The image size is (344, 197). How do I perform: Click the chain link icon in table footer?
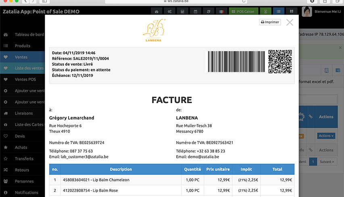tap(311, 150)
